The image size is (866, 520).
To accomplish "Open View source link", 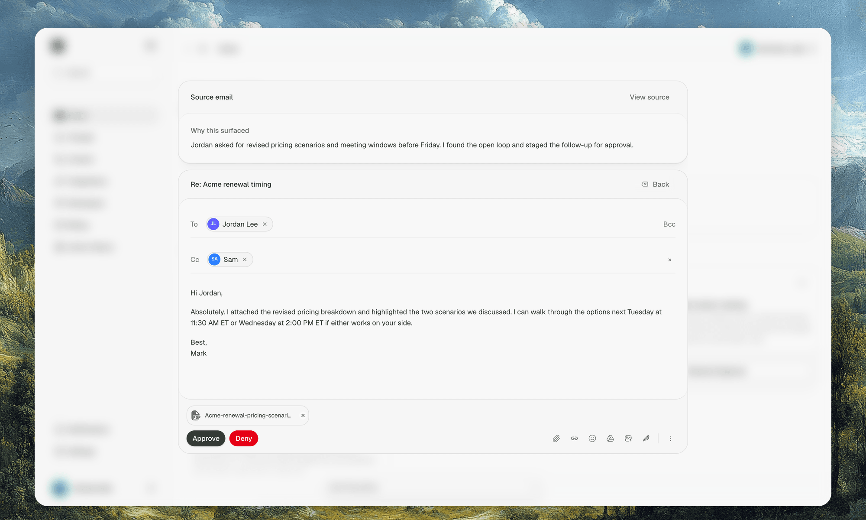I will click(x=649, y=97).
